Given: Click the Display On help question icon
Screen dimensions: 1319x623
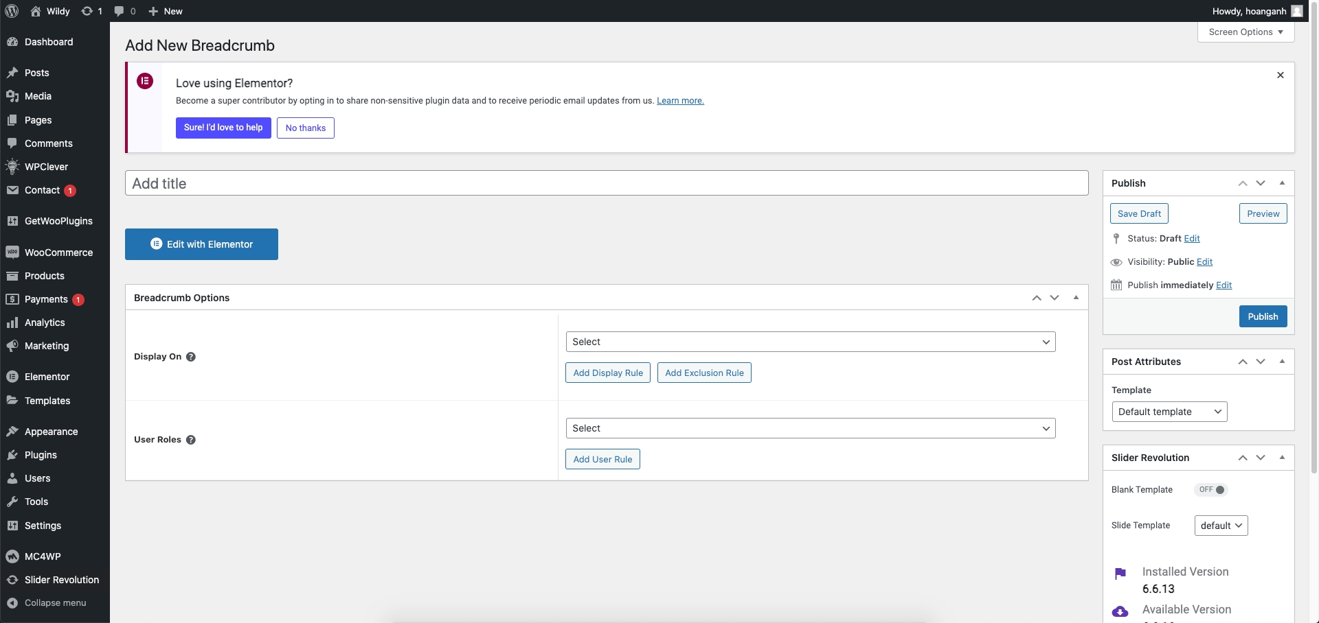Looking at the screenshot, I should tap(191, 357).
